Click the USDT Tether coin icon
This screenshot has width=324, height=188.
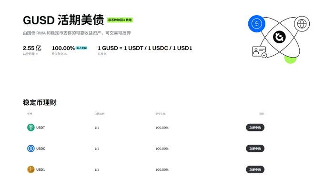31,128
